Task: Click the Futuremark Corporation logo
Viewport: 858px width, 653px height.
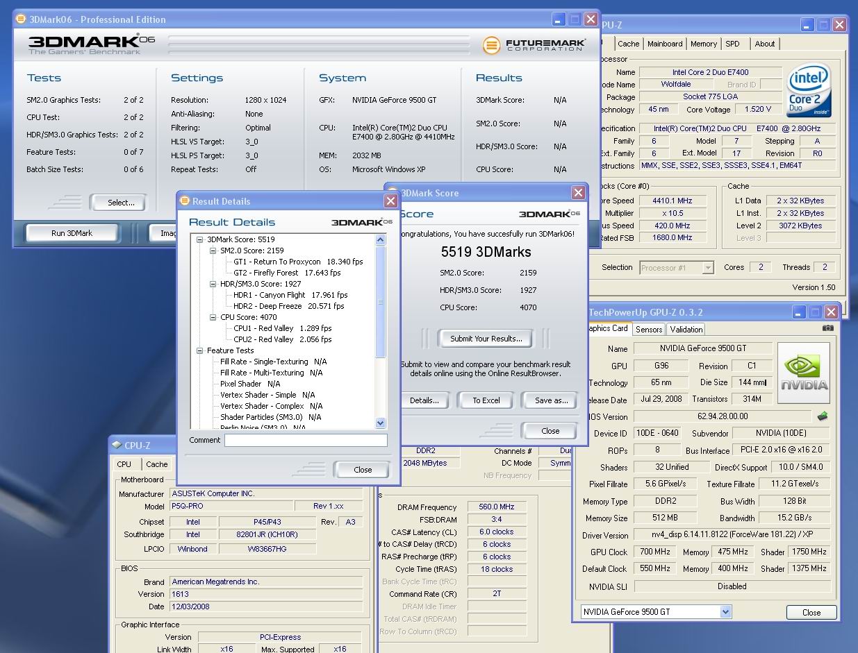Action: 534,46
